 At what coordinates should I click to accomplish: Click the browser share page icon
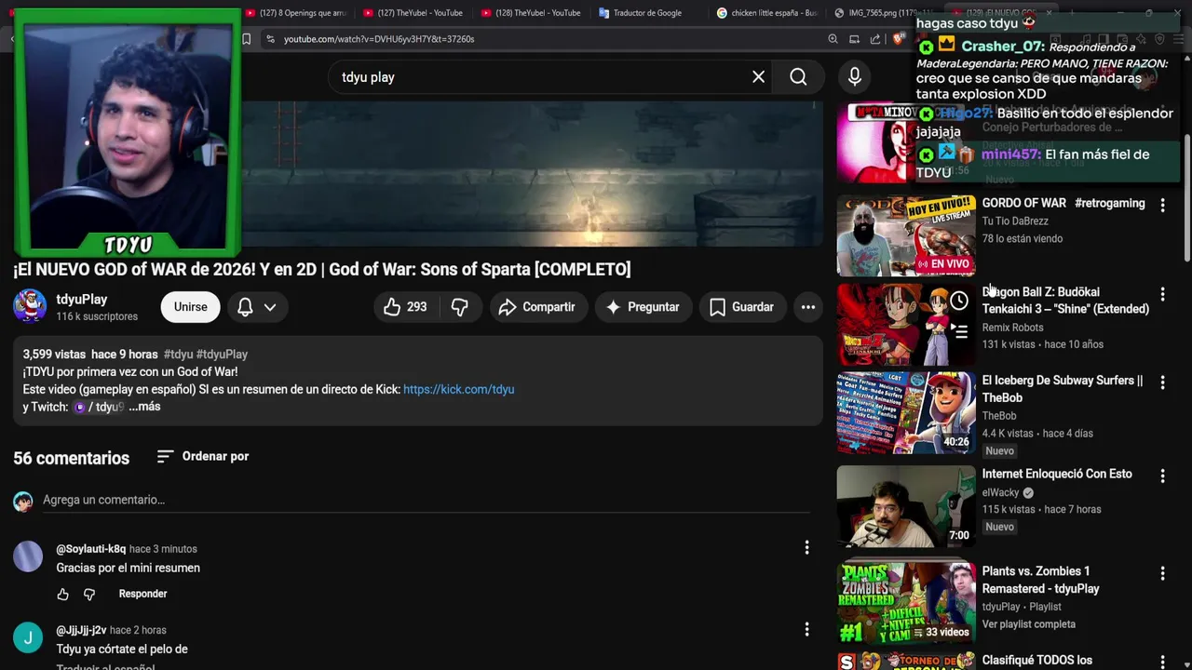(x=875, y=39)
